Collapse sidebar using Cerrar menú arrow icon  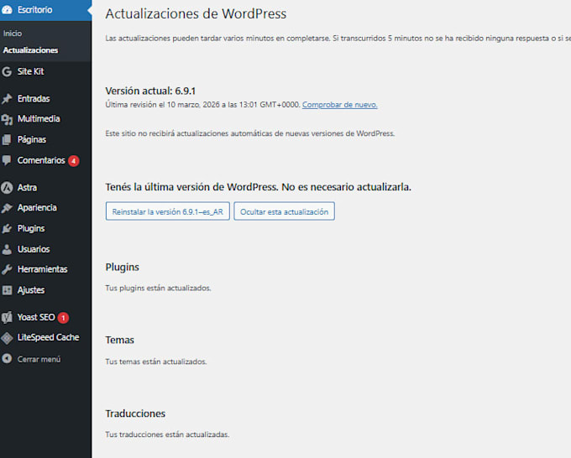click(7, 359)
